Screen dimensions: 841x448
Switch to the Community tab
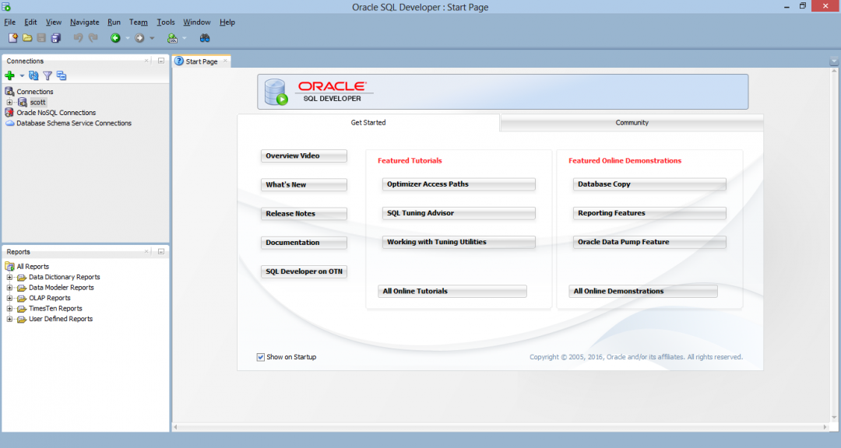632,122
